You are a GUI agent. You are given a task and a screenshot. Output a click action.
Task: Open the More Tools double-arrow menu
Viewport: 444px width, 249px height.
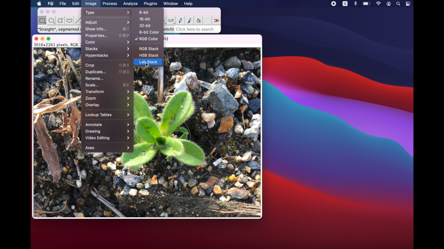tap(216, 21)
